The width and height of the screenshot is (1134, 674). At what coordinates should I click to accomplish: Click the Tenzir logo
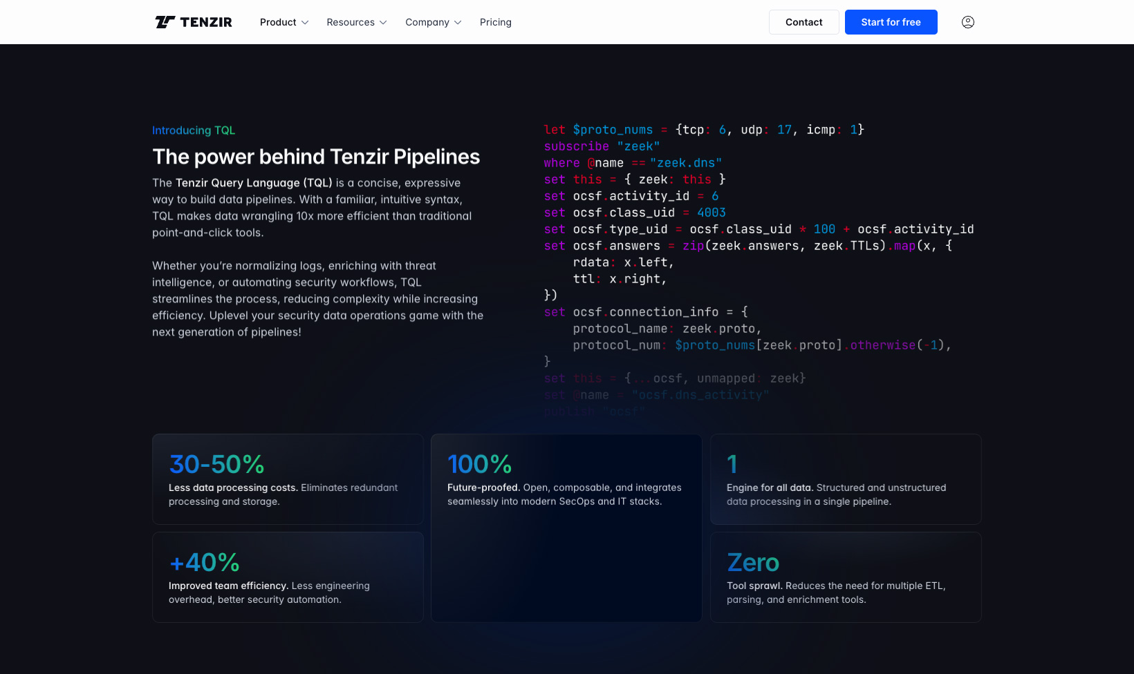pyautogui.click(x=194, y=22)
